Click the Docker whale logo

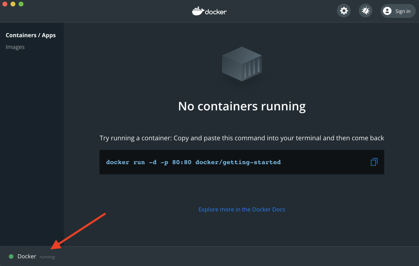tap(209, 11)
